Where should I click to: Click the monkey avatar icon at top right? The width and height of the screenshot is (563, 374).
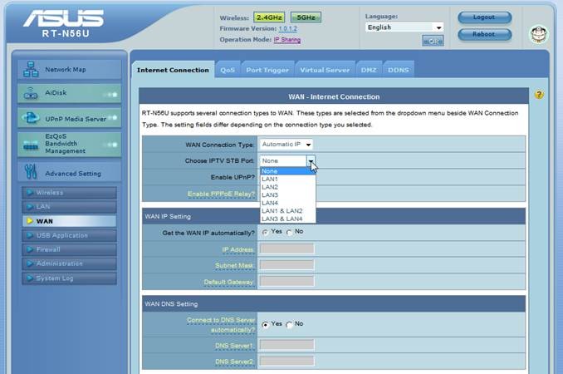(x=537, y=34)
